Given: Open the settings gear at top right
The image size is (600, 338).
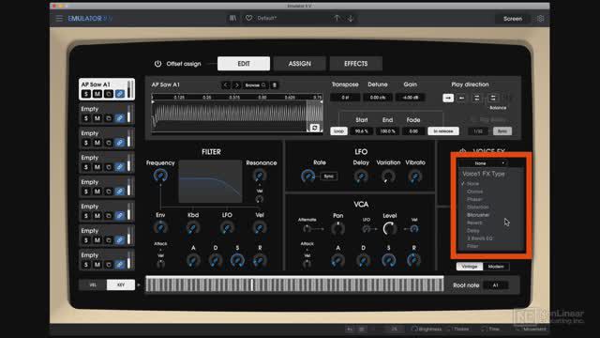Looking at the screenshot, I should point(540,19).
